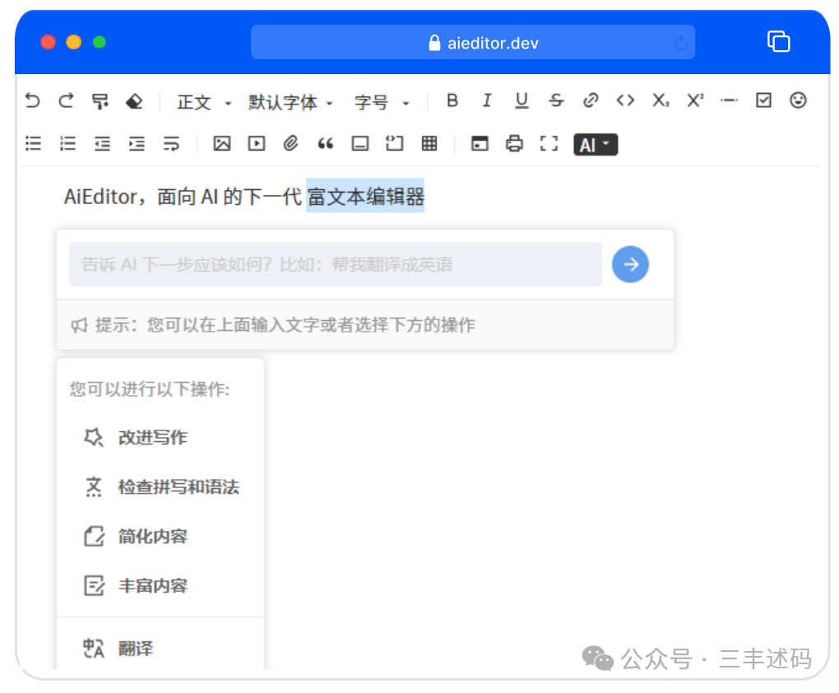The width and height of the screenshot is (839, 693).
Task: Open the browser tab overview icon
Action: pyautogui.click(x=778, y=42)
